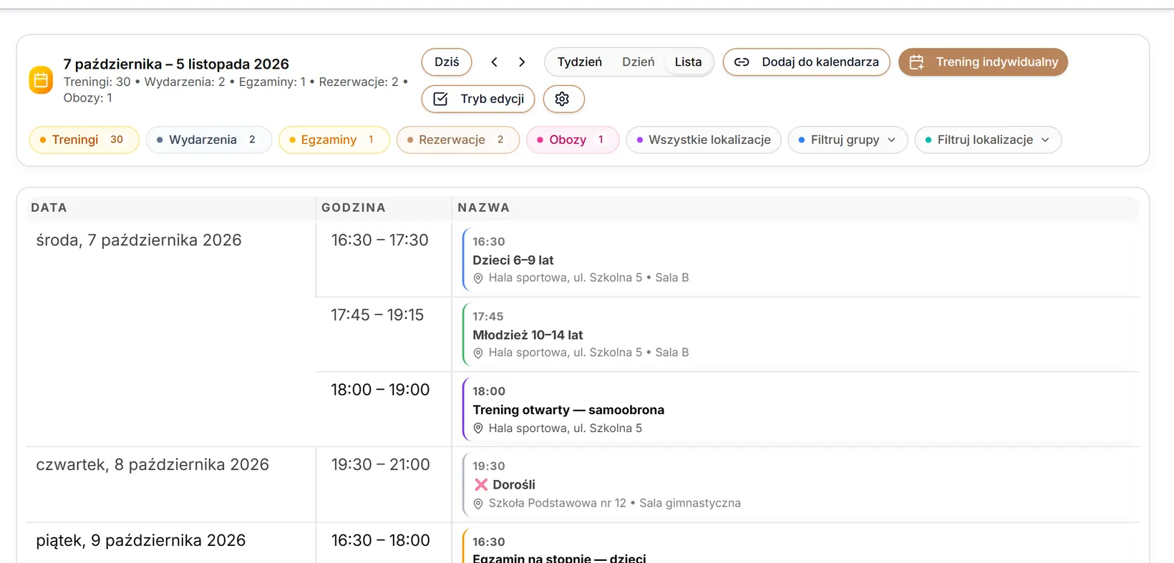Click location pin for Młodzież 10–14 lat
The image size is (1174, 563).
[x=478, y=353]
